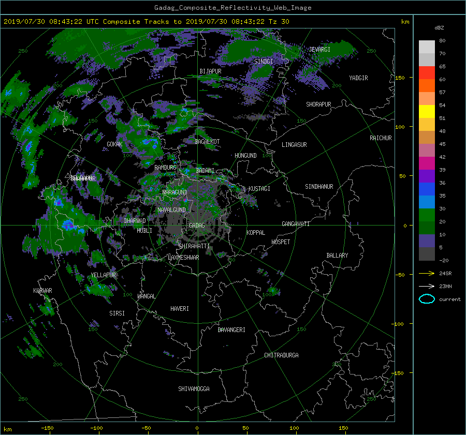This screenshot has width=466, height=435.
Task: Click the green echo patch south of Hospet
Action: 273,291
